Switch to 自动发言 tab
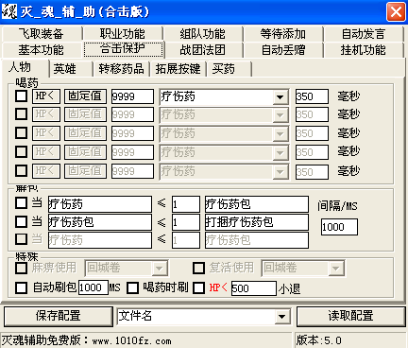Viewport: 408px width, 348px height. coord(364,34)
